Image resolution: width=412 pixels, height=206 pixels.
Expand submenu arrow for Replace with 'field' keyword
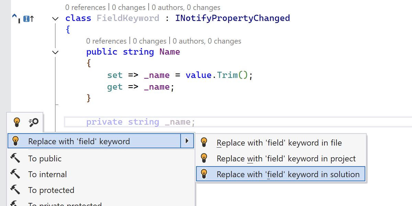pyautogui.click(x=187, y=141)
